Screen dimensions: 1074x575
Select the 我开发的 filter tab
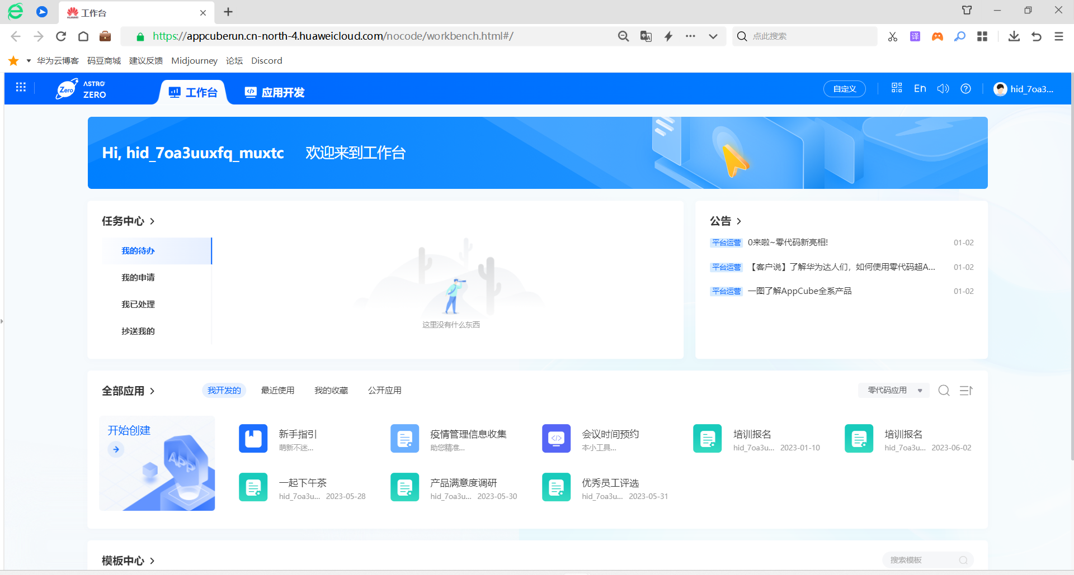click(x=224, y=391)
